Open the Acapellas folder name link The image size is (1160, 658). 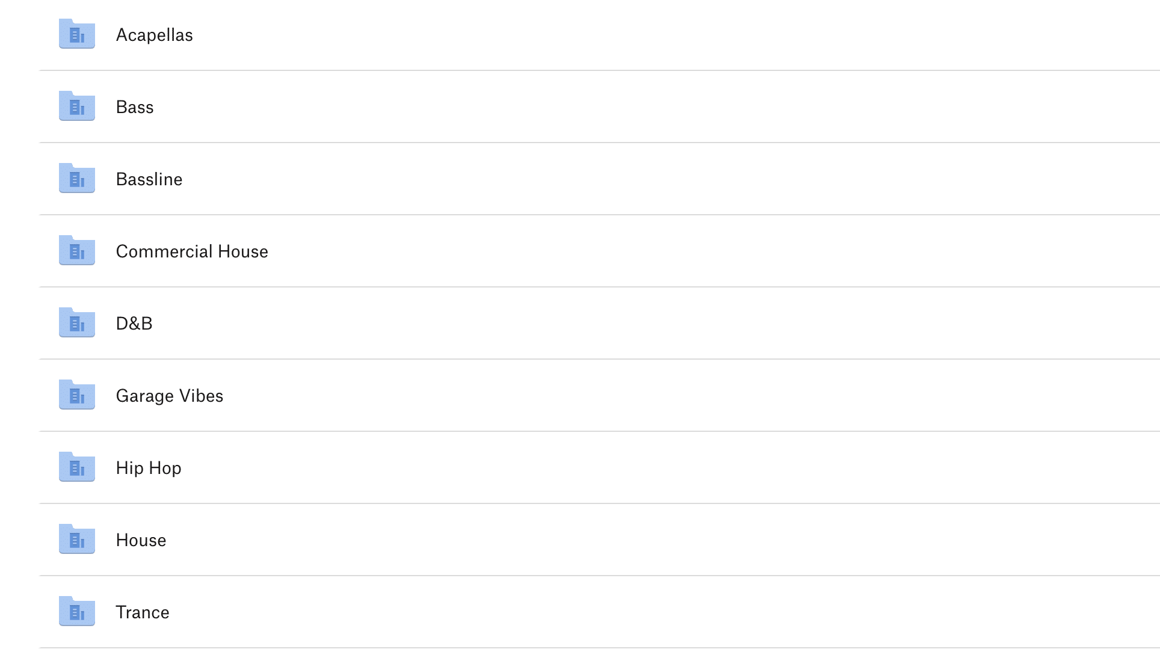[154, 35]
